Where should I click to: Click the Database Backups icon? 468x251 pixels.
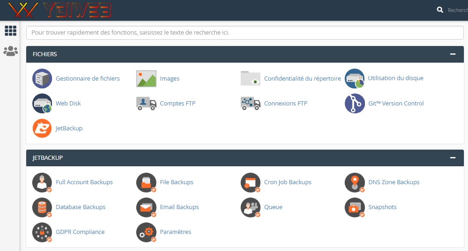pos(42,207)
